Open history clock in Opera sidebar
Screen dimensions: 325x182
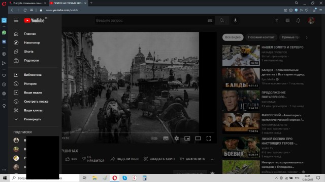pos(4,84)
